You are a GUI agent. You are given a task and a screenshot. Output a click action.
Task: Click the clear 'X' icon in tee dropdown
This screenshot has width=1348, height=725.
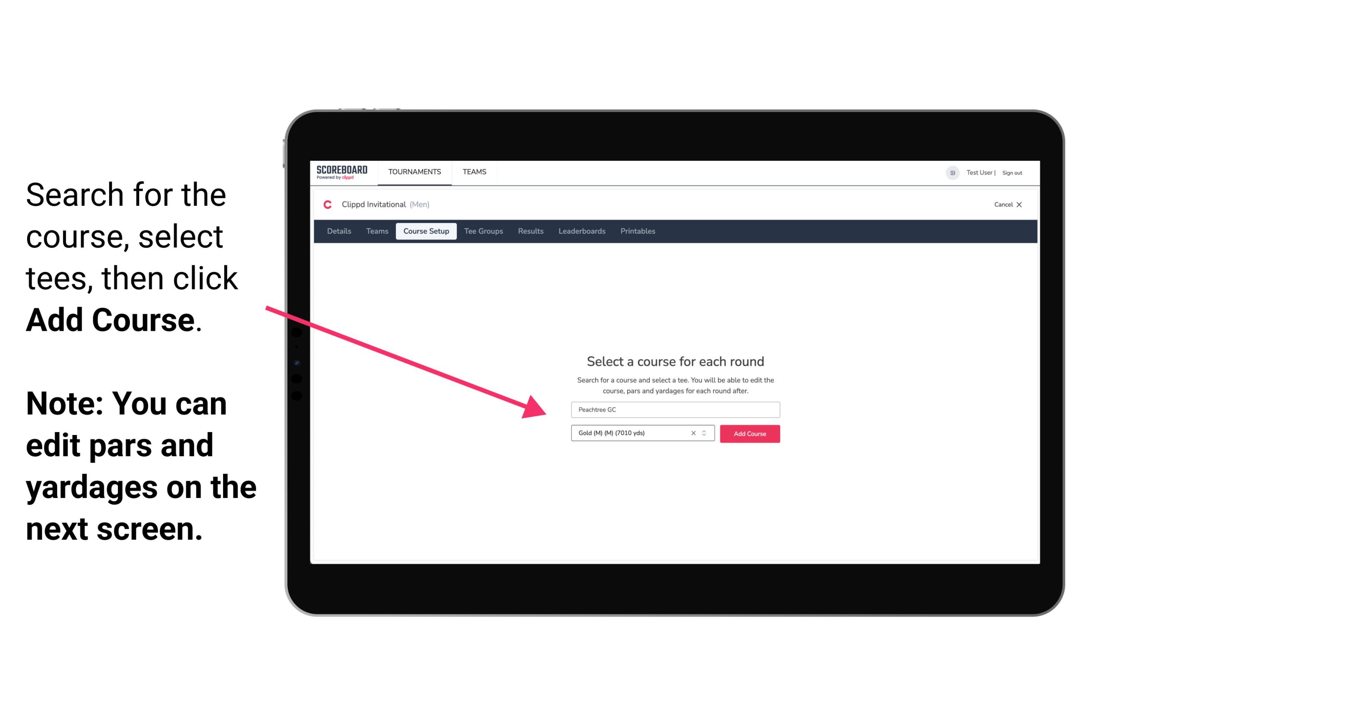(x=693, y=434)
